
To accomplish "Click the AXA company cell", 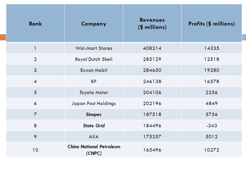I will pos(94,137).
